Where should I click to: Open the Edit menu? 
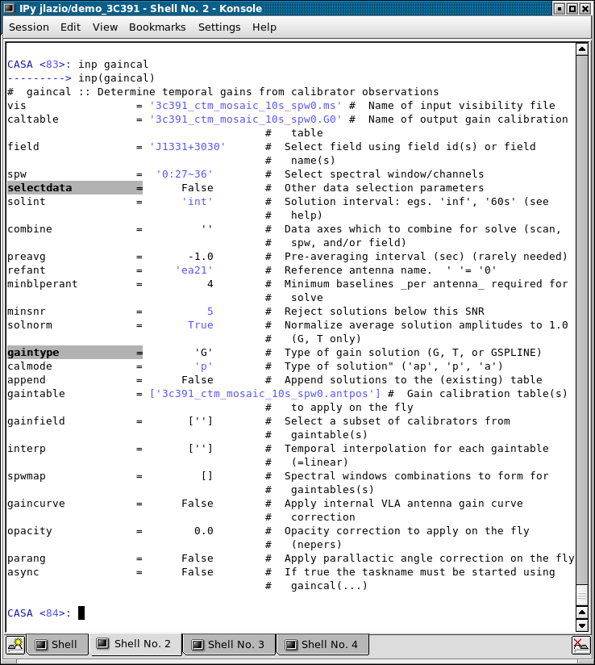point(70,27)
